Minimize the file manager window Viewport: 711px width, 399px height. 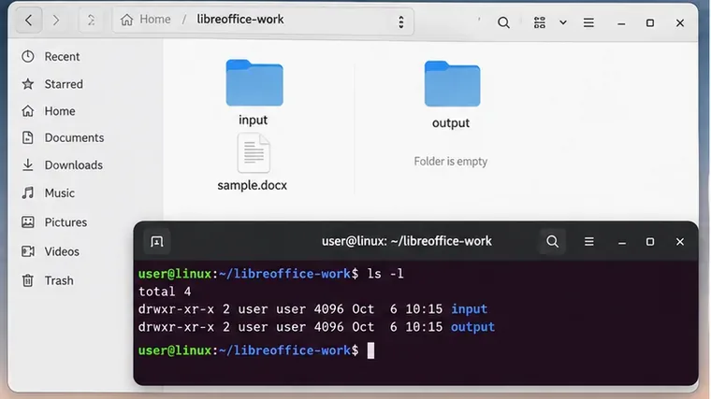(621, 23)
